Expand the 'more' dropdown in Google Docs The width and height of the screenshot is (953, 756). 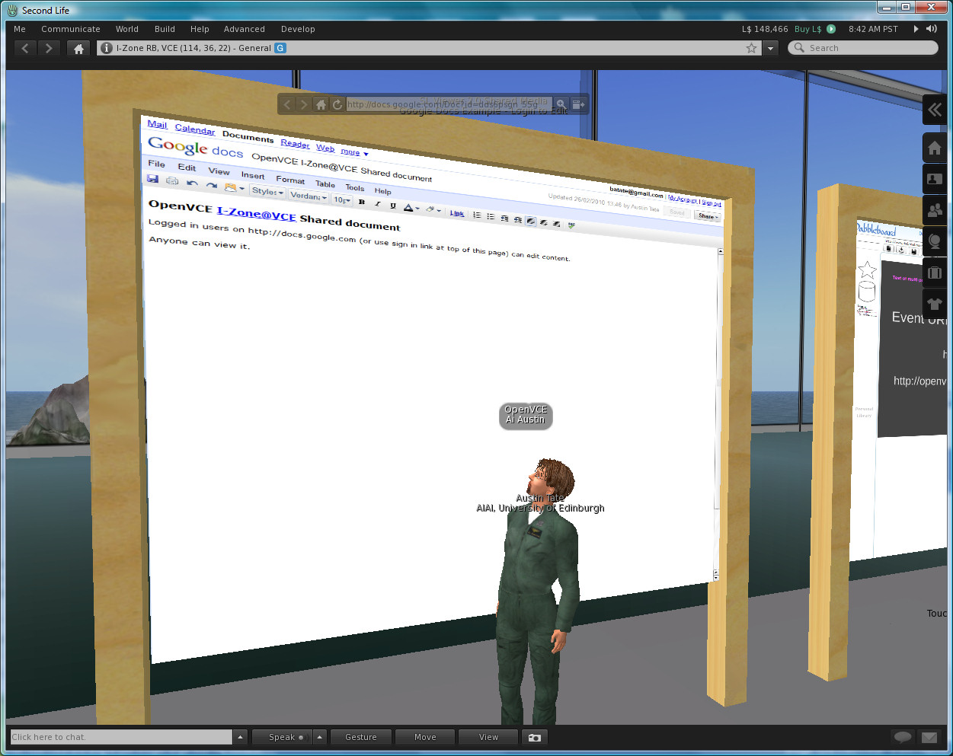tap(354, 152)
